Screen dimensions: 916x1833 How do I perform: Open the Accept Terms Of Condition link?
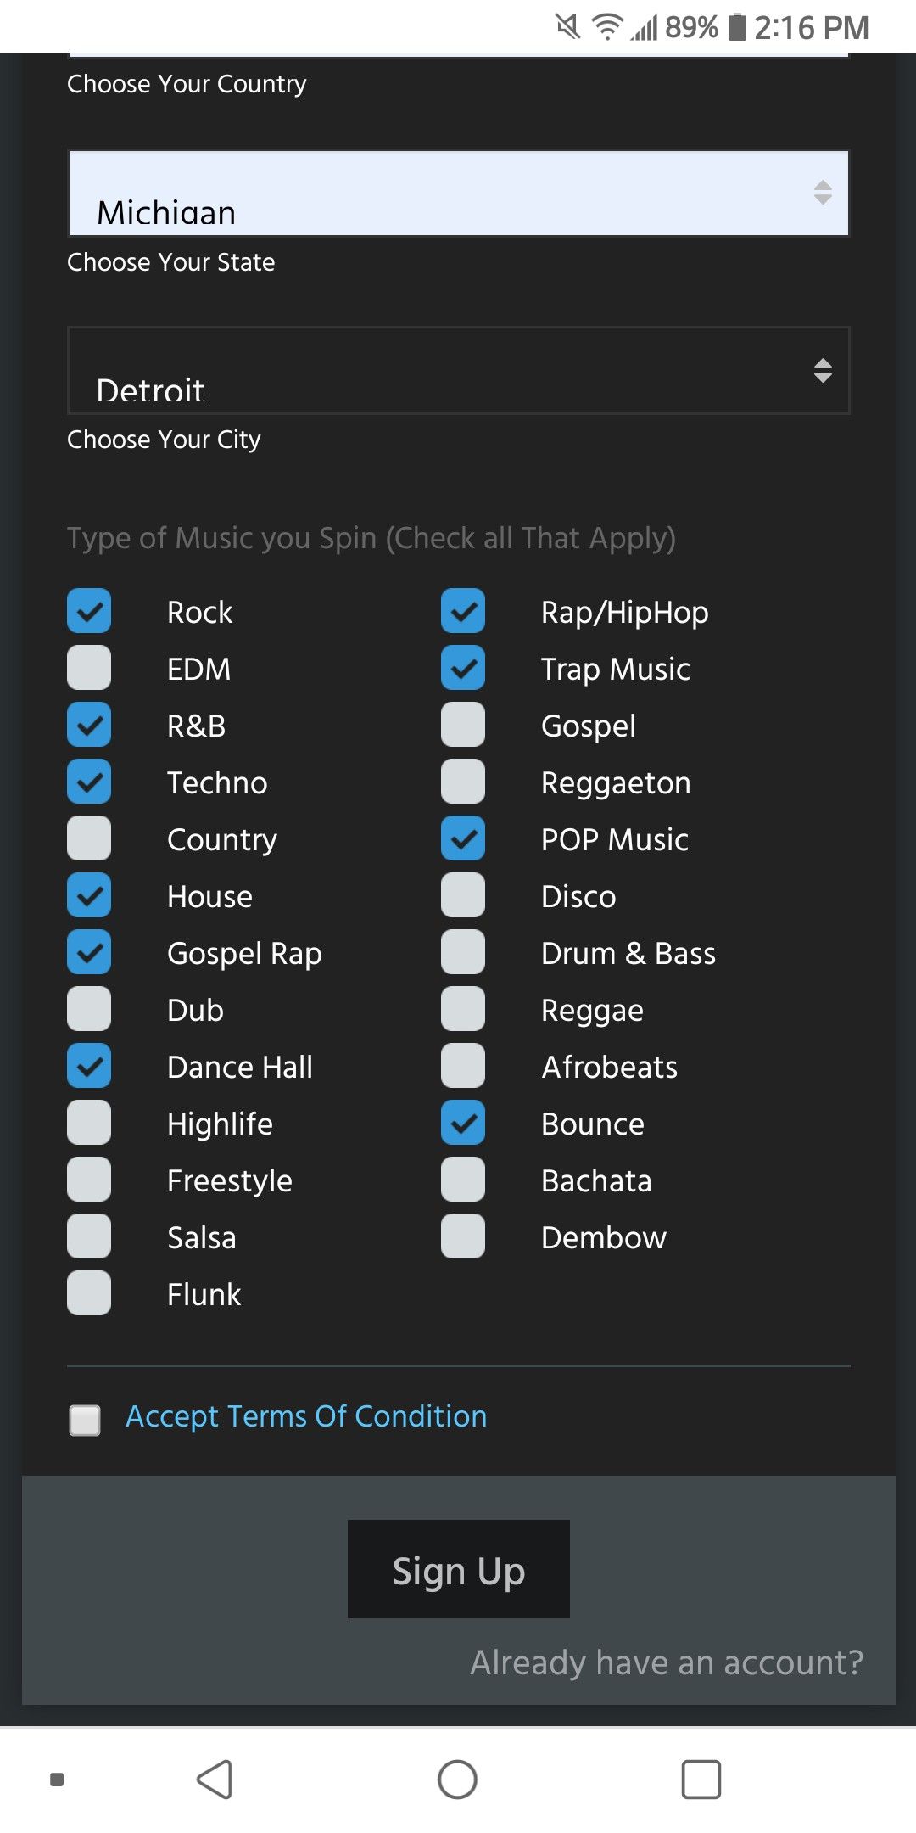[x=306, y=1416]
